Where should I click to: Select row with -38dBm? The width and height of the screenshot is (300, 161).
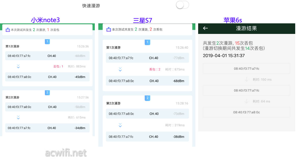147,137
